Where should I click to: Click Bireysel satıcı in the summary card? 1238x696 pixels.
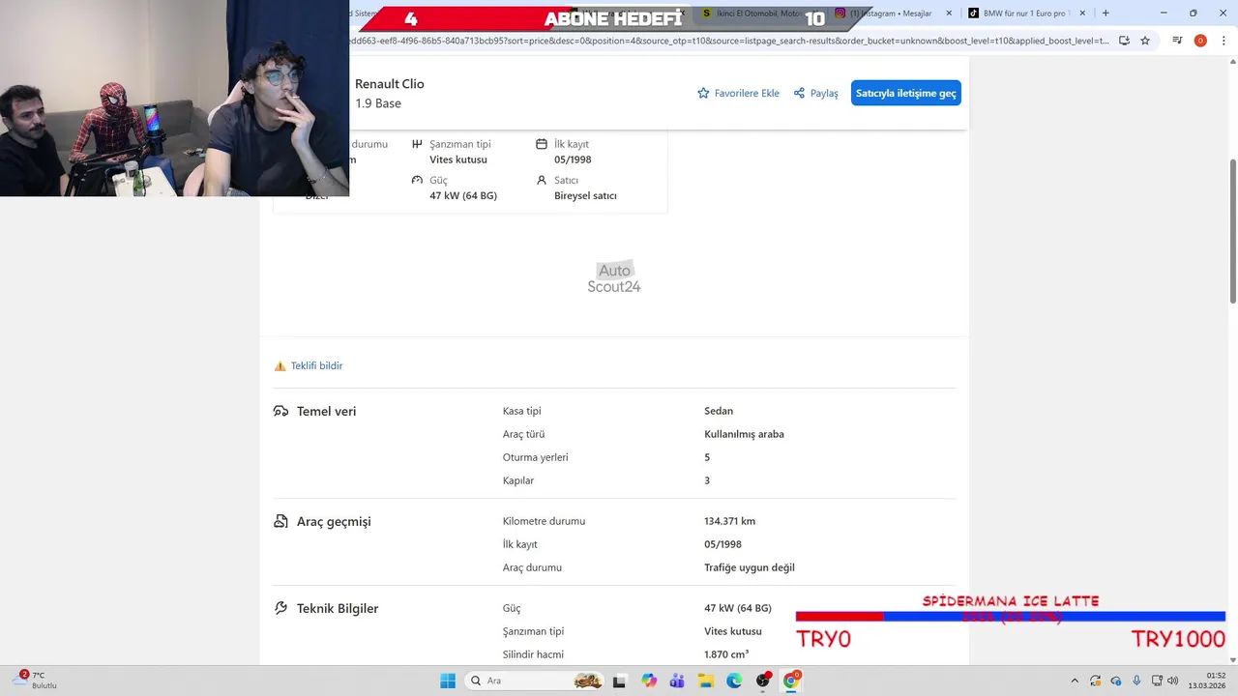[585, 195]
